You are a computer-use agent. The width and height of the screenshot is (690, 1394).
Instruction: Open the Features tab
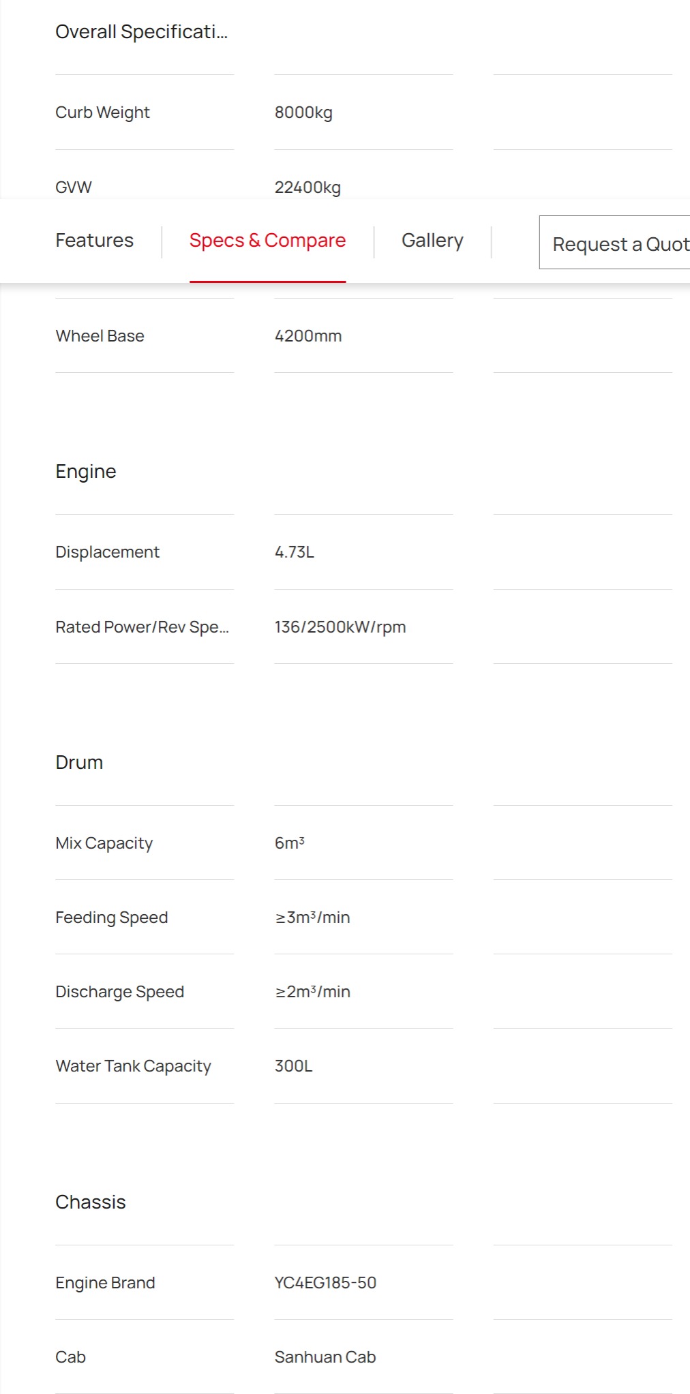94,241
